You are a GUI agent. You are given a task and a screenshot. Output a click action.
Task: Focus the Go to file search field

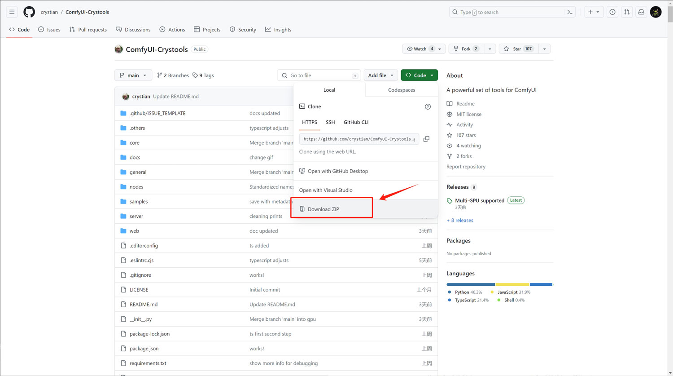[x=319, y=75]
